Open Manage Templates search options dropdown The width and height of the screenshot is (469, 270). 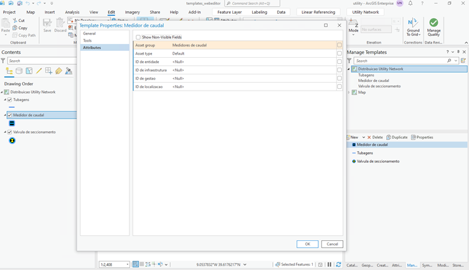(x=455, y=61)
